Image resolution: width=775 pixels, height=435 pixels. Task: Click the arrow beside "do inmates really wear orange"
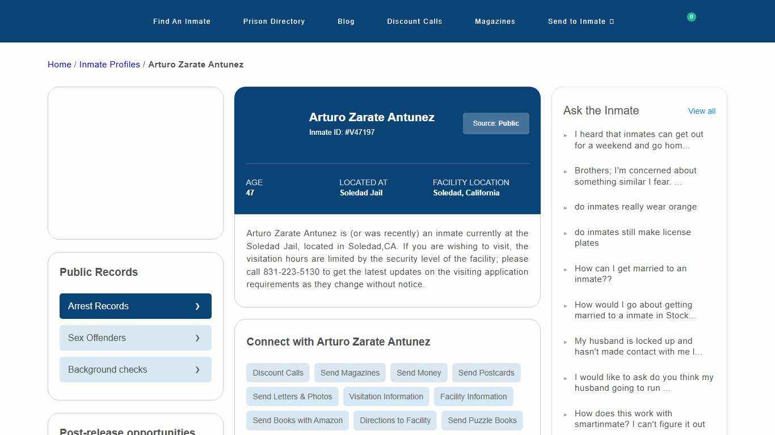tap(565, 207)
